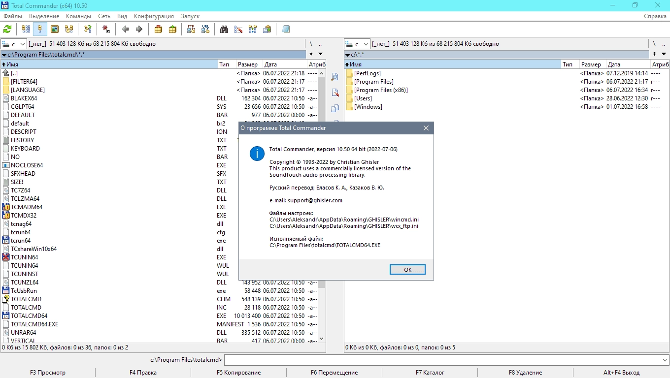
Task: Open the left panel drive dropdown
Action: tap(14, 44)
